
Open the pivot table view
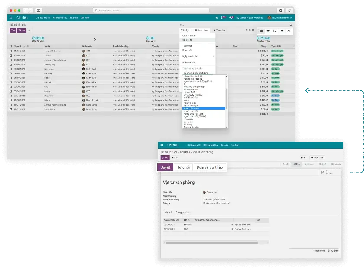tap(282, 32)
